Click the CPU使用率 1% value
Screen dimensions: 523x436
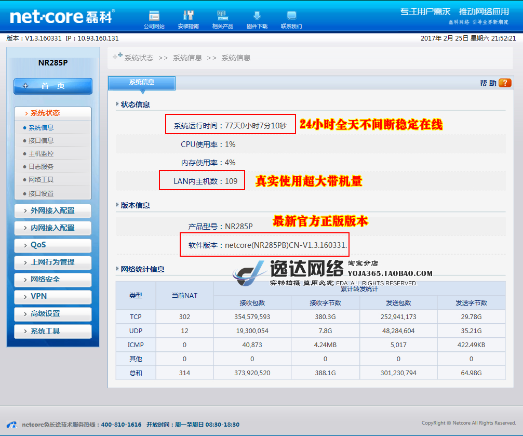tap(230, 144)
